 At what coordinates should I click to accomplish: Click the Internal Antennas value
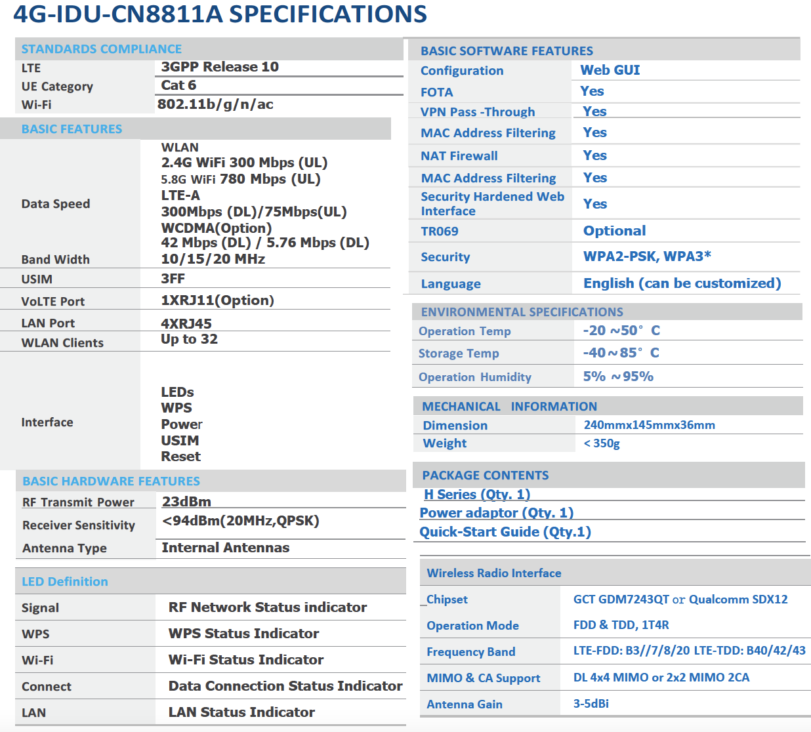point(226,548)
